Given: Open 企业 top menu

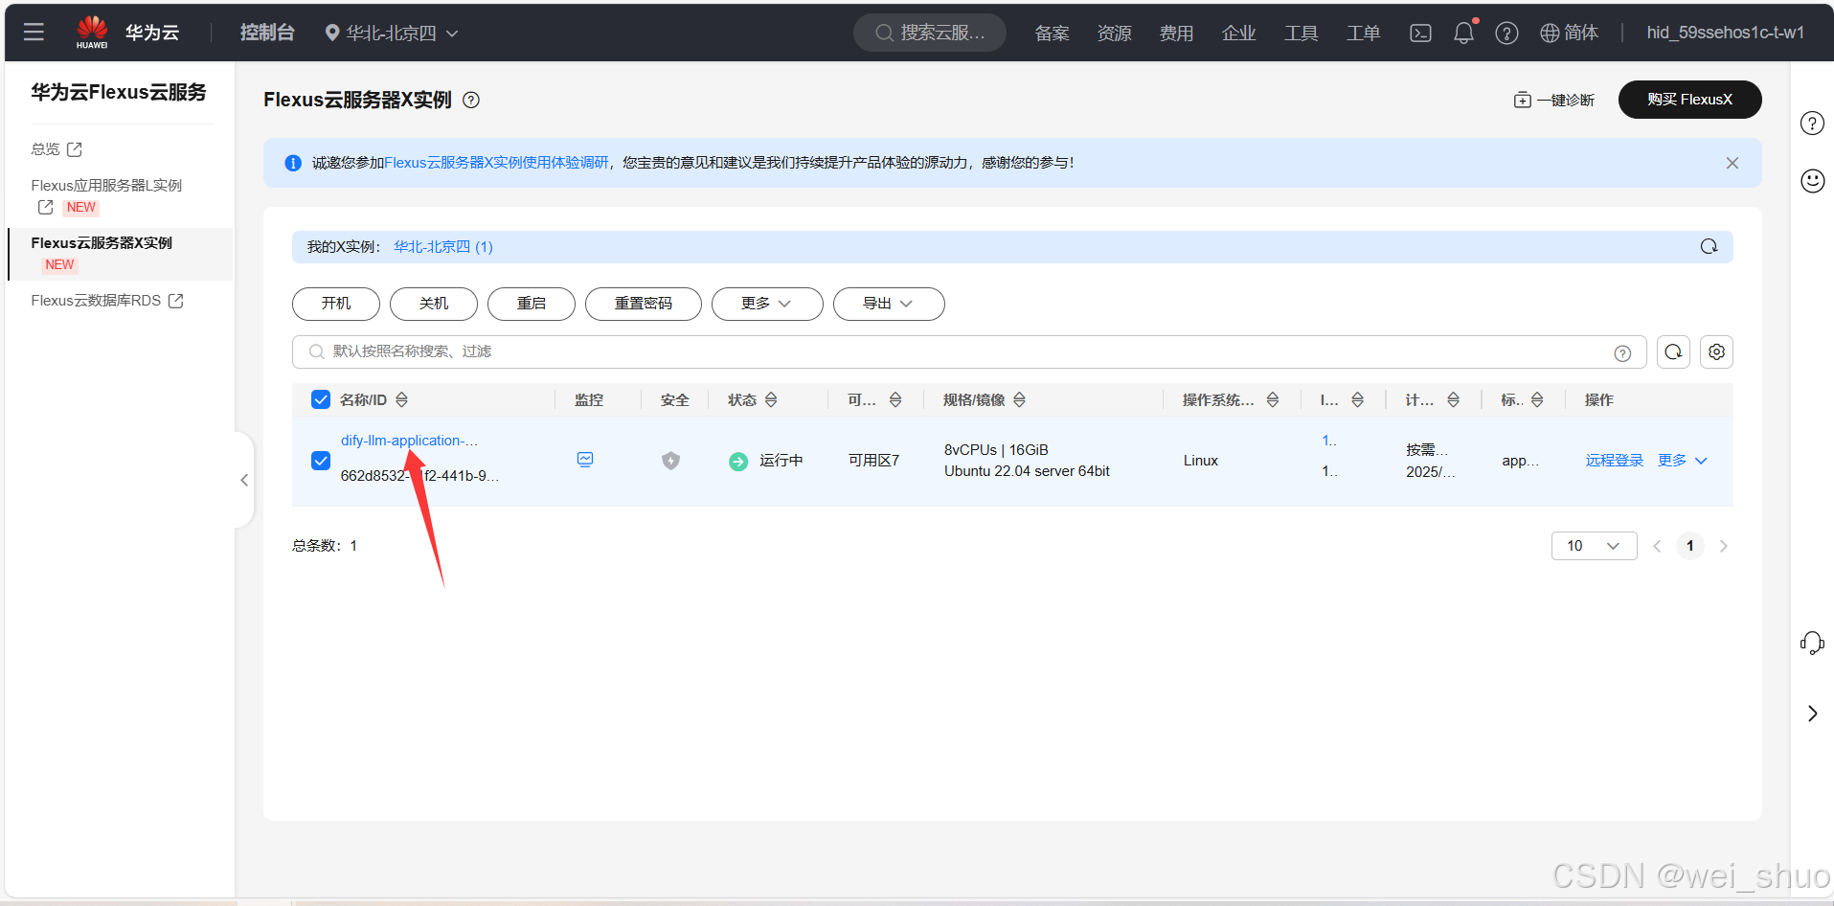Looking at the screenshot, I should click(1238, 34).
